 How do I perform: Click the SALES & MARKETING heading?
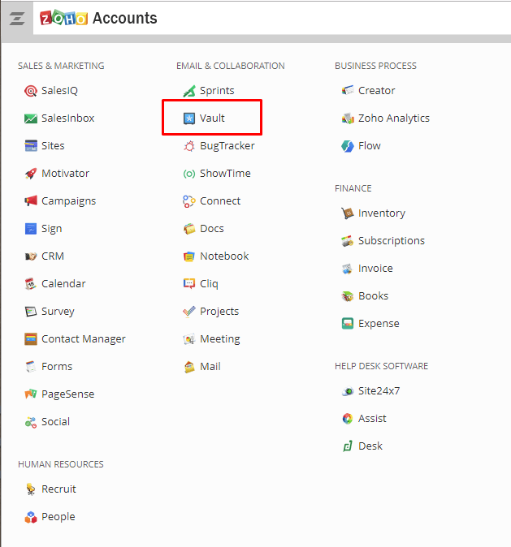pyautogui.click(x=61, y=66)
